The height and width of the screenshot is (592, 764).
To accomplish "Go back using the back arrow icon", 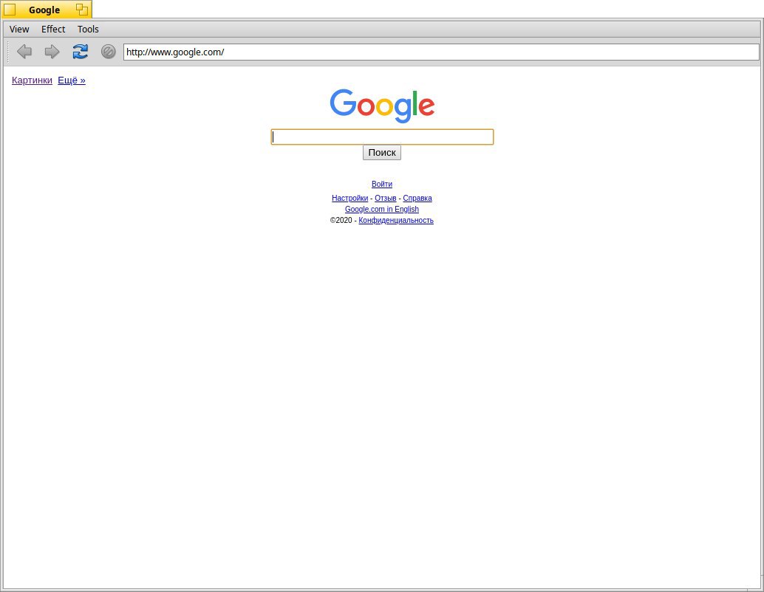I will (x=24, y=52).
